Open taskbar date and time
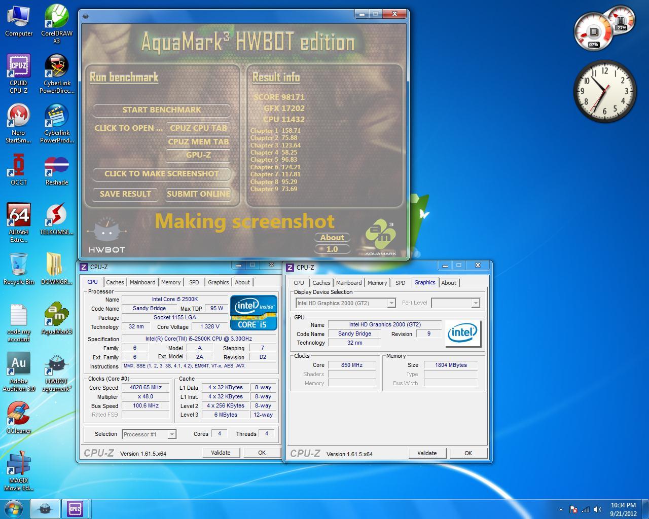This screenshot has width=649, height=519. [x=623, y=509]
